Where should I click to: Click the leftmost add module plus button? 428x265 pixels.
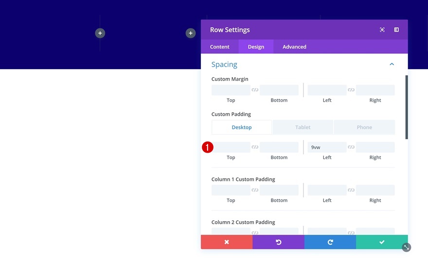tap(100, 33)
